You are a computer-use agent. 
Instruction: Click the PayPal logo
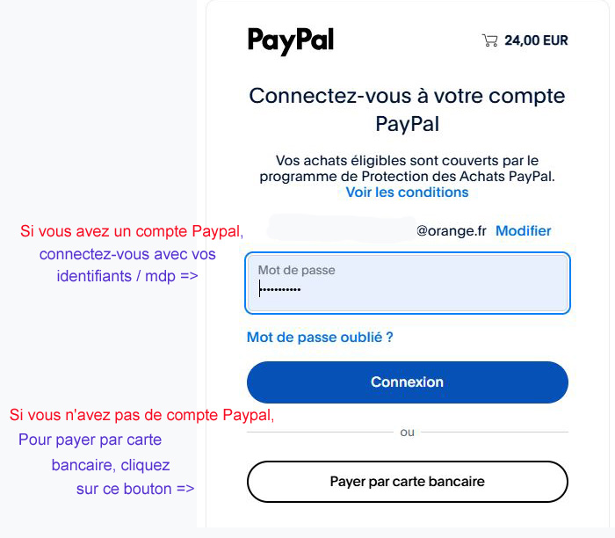[291, 40]
